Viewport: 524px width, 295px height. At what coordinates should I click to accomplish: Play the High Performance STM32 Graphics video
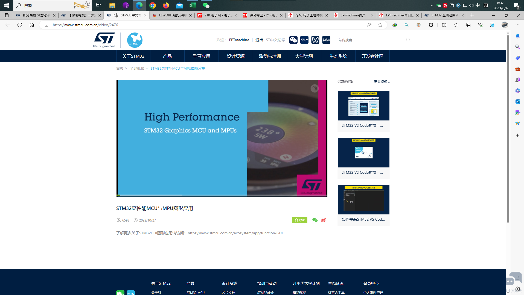pos(222,138)
